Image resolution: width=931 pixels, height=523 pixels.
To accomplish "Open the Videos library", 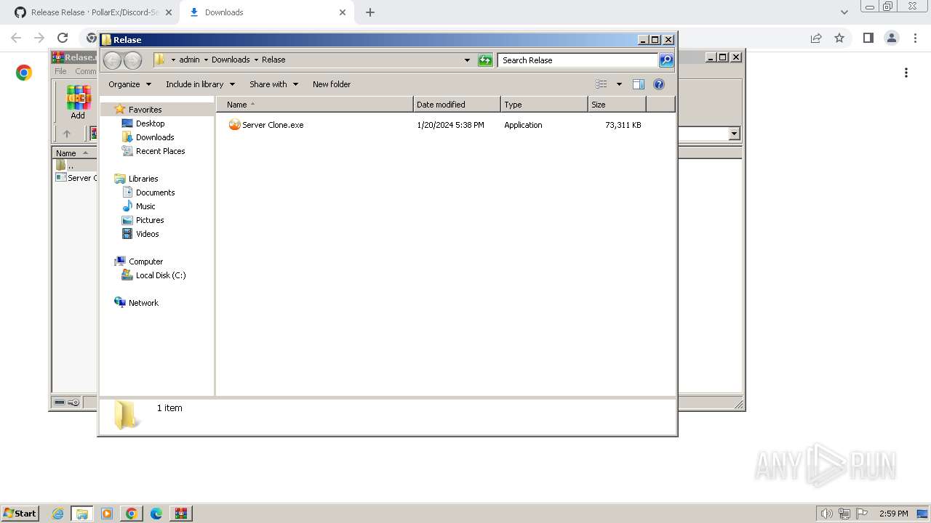I will [x=147, y=234].
